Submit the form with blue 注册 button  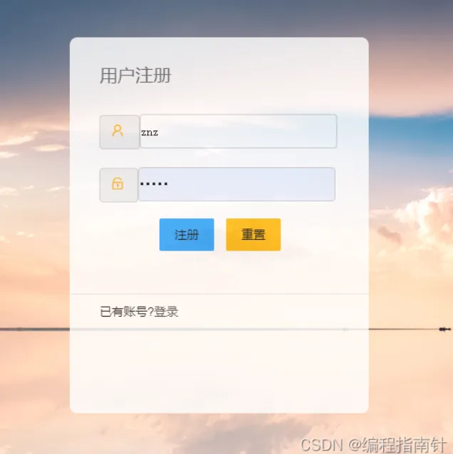pyautogui.click(x=187, y=235)
